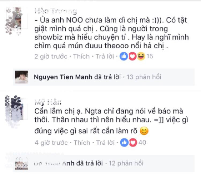
Task: Open Nguyen Tien Manh's avatar thumbnail
Action: (x=21, y=77)
